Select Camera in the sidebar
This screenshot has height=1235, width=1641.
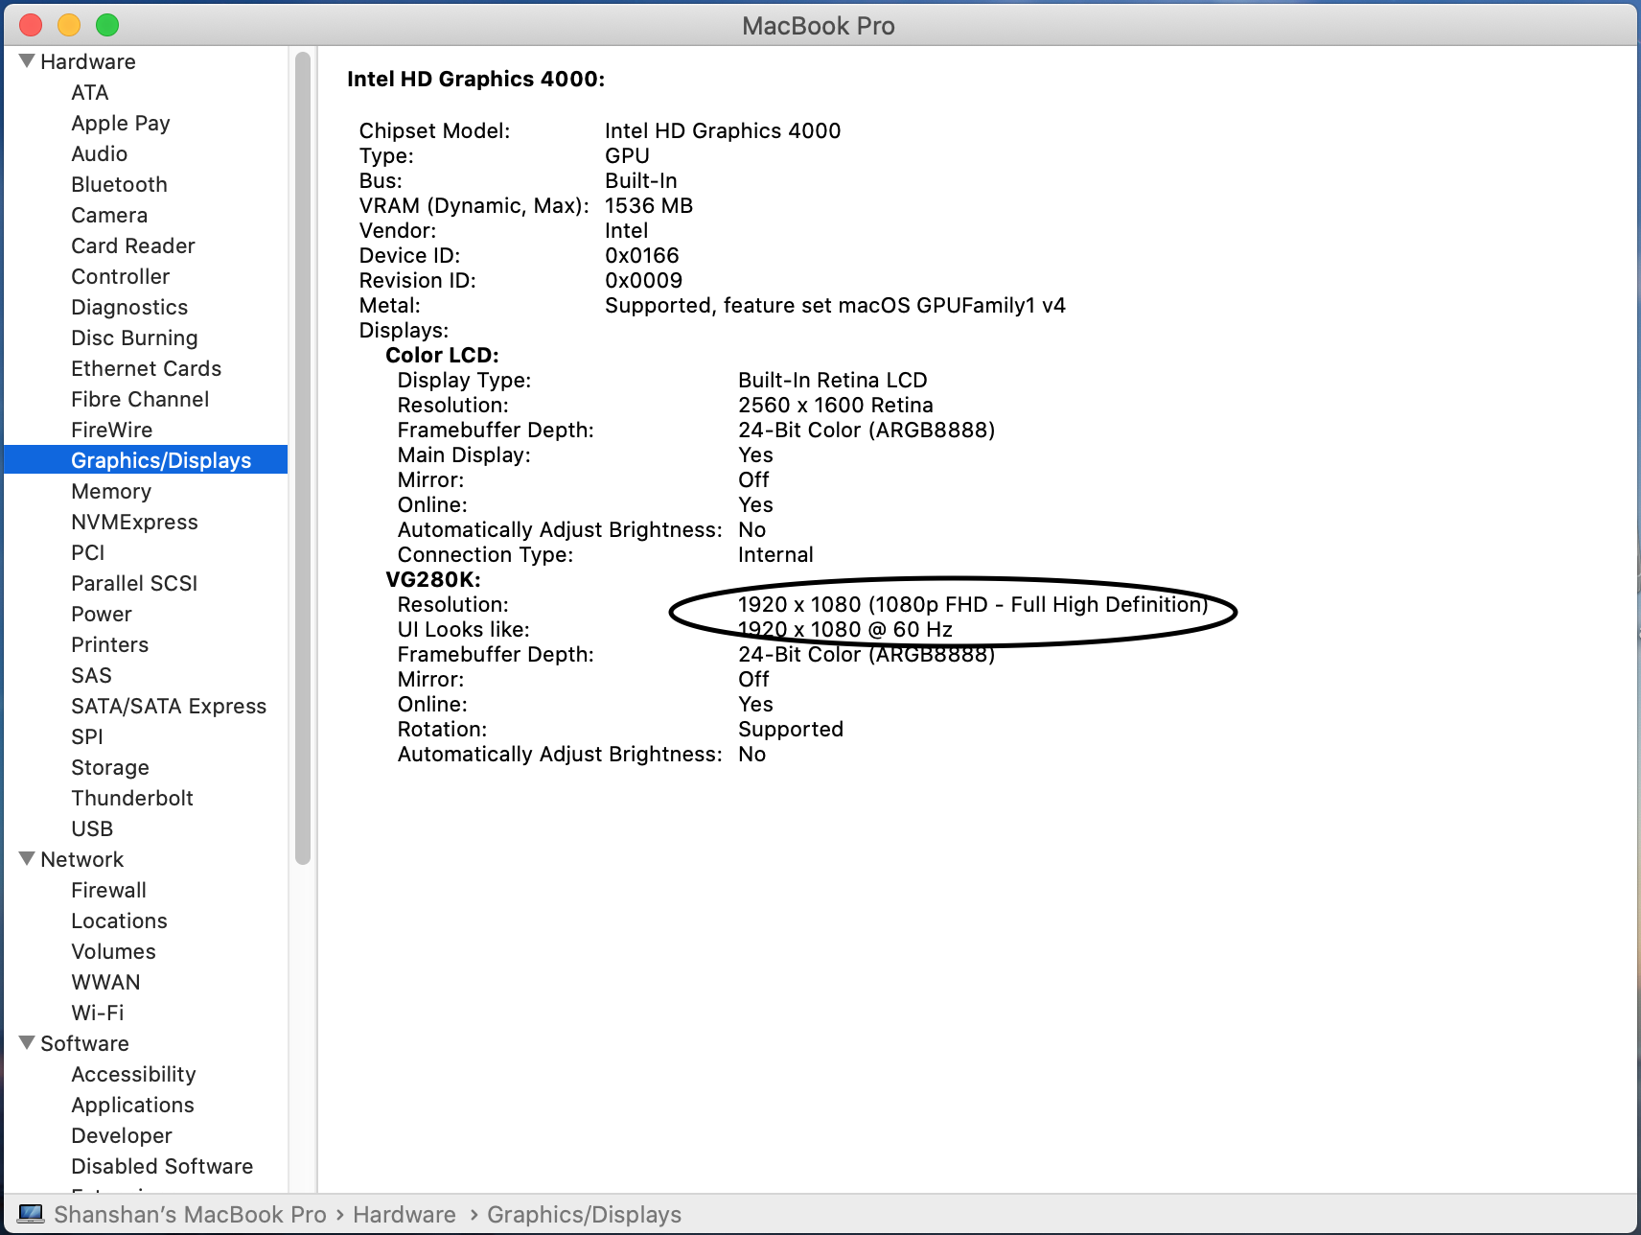pyautogui.click(x=109, y=215)
